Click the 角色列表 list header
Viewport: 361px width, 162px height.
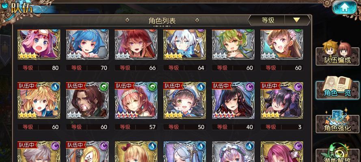(162, 21)
